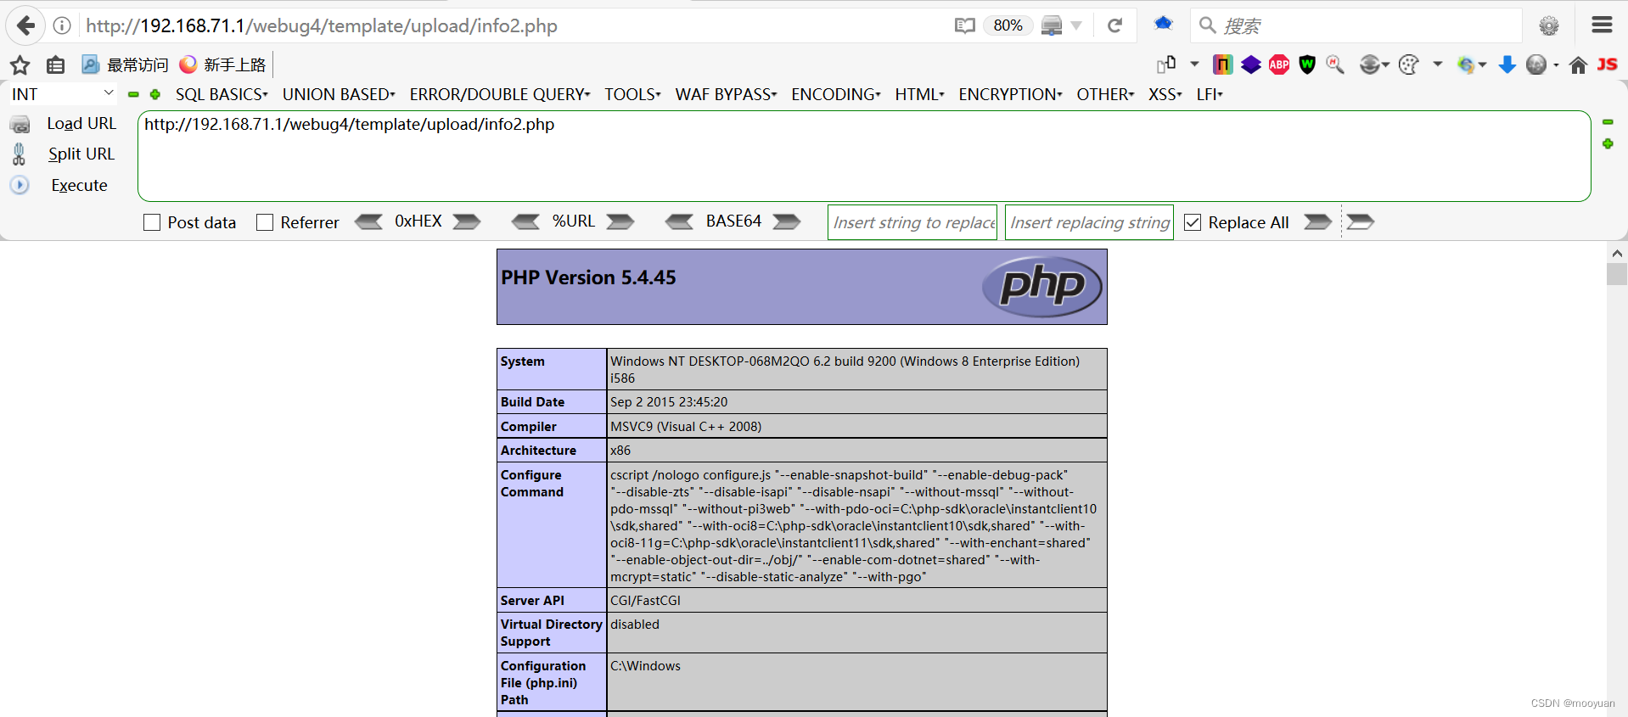
Task: Open the 最常访问 bookmarks folder
Action: pos(125,64)
